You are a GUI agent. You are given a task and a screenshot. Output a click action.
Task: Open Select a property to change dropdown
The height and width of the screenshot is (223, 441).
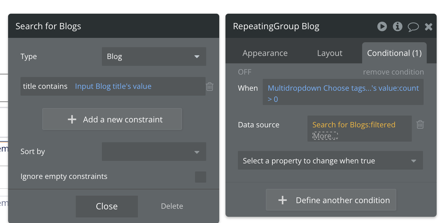click(x=330, y=161)
